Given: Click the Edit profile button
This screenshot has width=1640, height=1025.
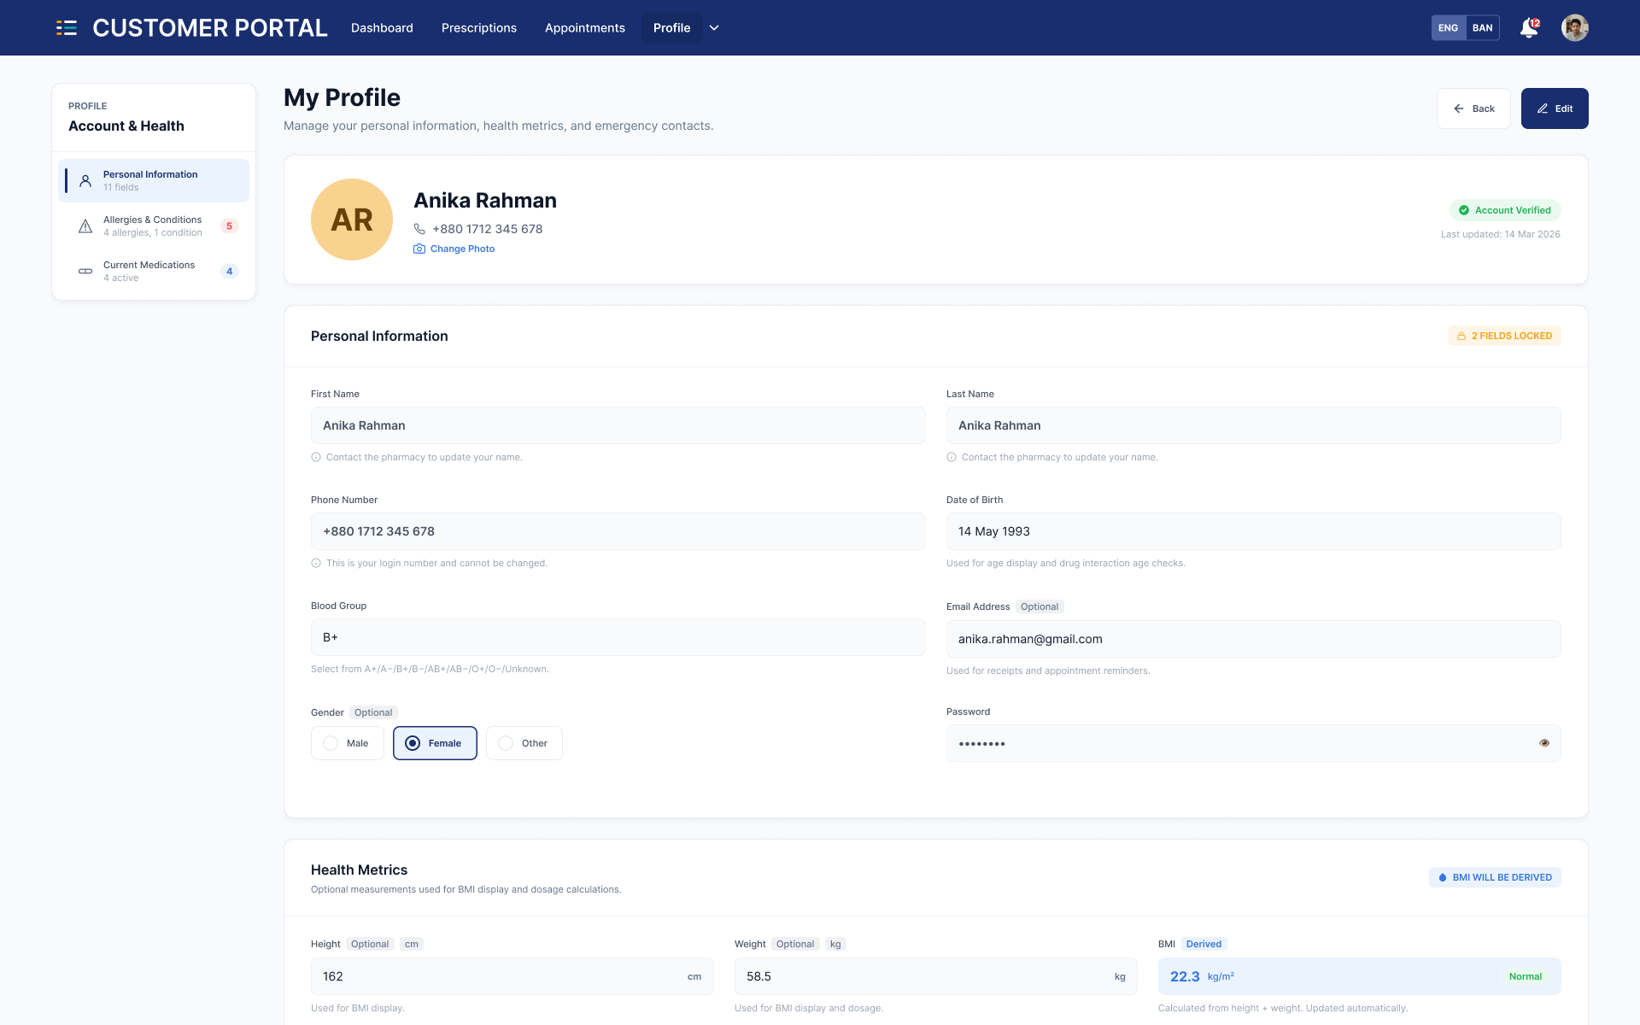Looking at the screenshot, I should click(x=1555, y=108).
